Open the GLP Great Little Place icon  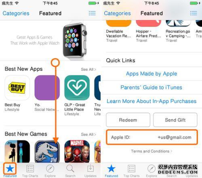[x=77, y=88]
